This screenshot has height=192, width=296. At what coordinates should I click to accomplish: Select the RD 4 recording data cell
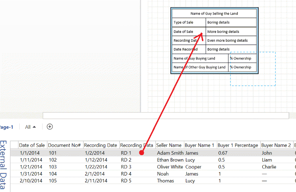click(126, 174)
